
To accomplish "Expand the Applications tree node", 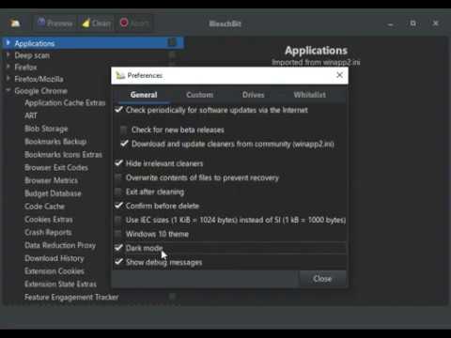I will pos(8,42).
